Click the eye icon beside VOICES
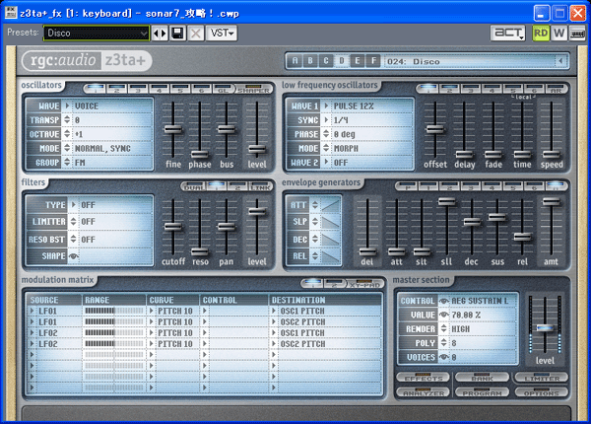591x424 pixels. [444, 357]
